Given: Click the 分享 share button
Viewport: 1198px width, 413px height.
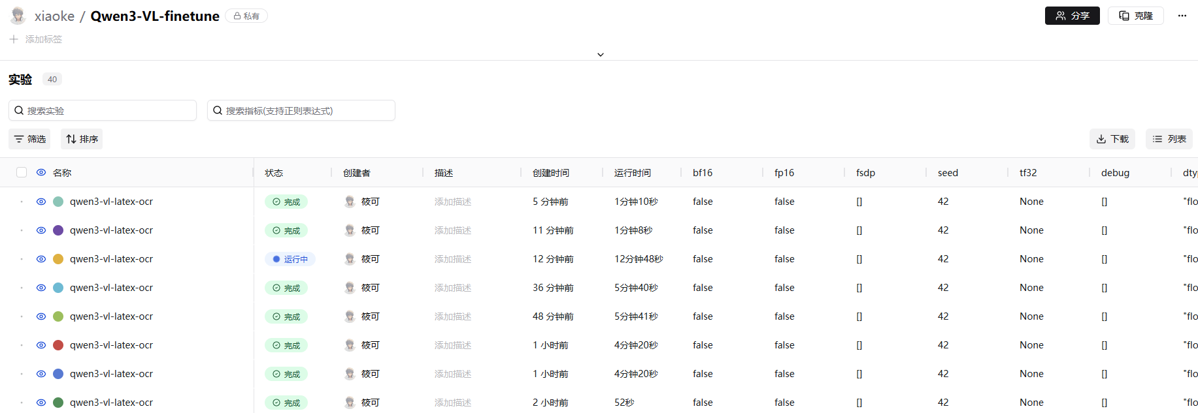Looking at the screenshot, I should coord(1072,16).
